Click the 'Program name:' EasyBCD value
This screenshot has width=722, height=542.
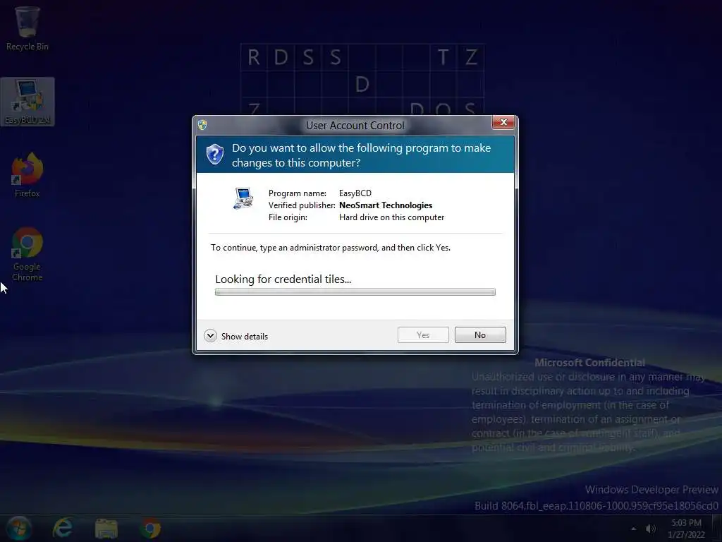tap(355, 193)
